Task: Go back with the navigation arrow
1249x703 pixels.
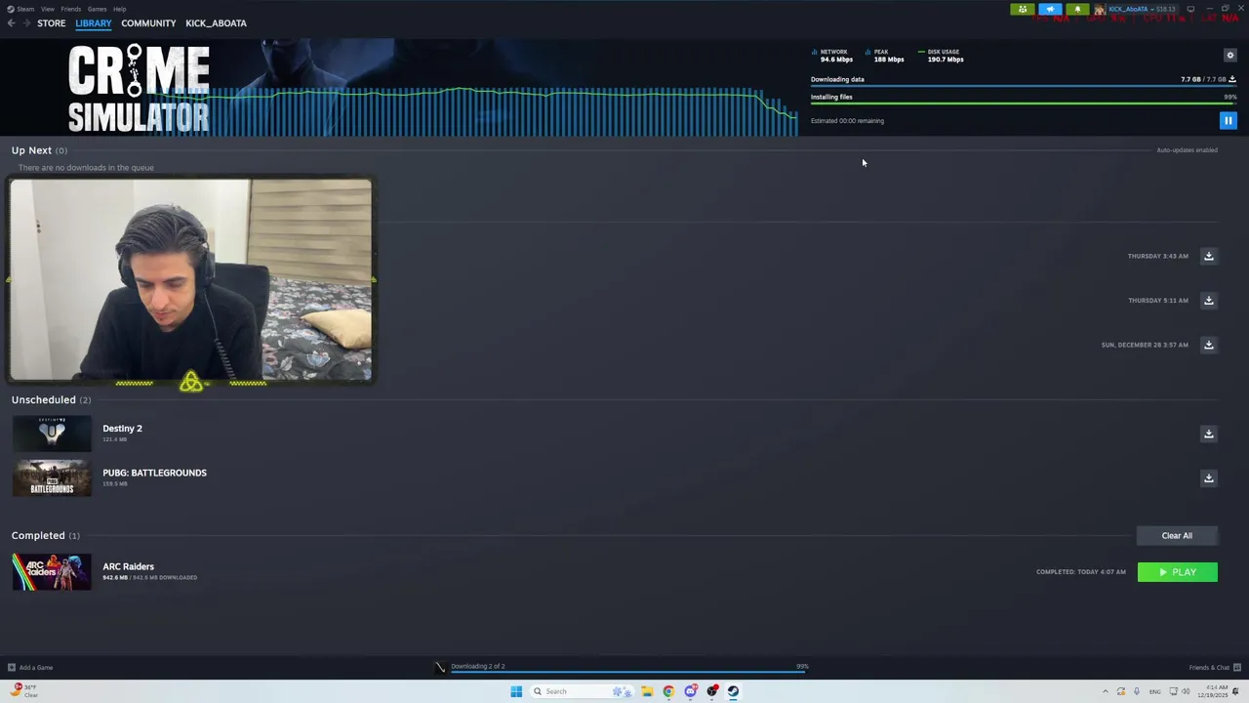Action: (11, 23)
